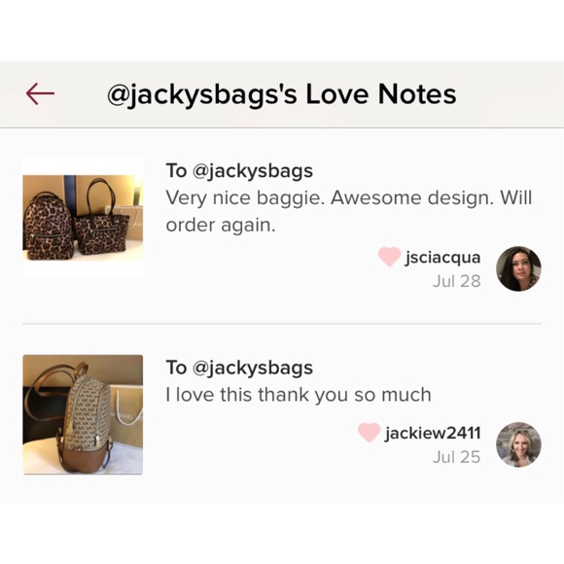Click the Jul 25 date label

(x=457, y=457)
